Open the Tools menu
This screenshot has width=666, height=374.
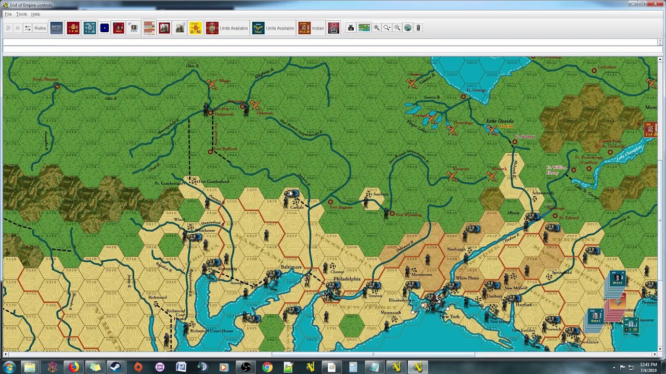pos(21,14)
